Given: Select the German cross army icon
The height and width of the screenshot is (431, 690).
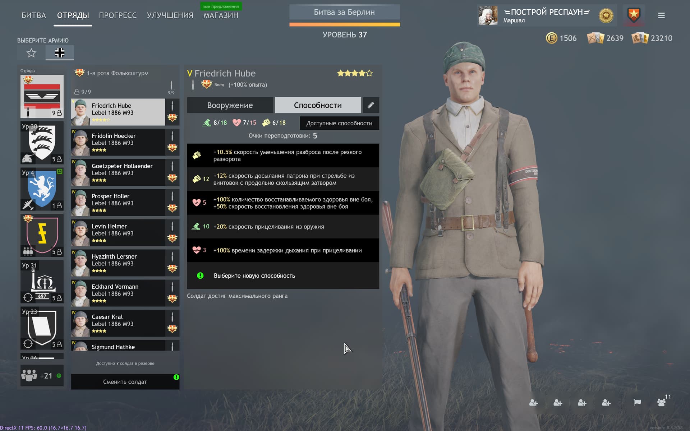Looking at the screenshot, I should (x=60, y=53).
